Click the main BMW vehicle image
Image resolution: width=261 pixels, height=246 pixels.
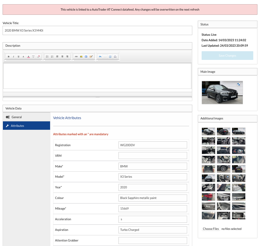tap(222, 92)
